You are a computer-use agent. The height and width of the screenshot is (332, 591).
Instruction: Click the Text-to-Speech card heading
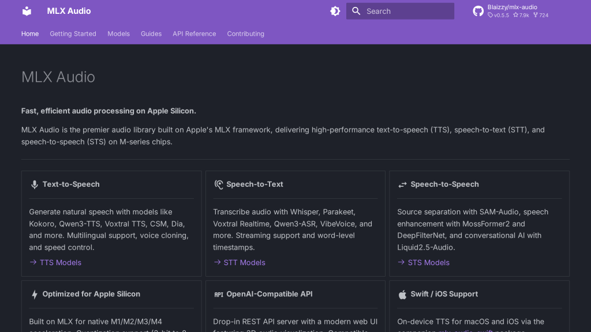pyautogui.click(x=71, y=184)
